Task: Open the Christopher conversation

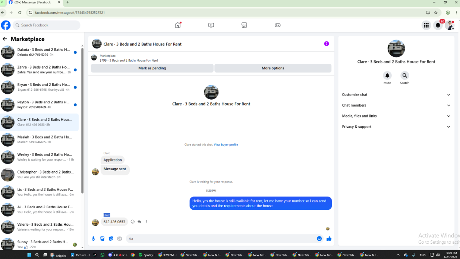Action: [40, 175]
